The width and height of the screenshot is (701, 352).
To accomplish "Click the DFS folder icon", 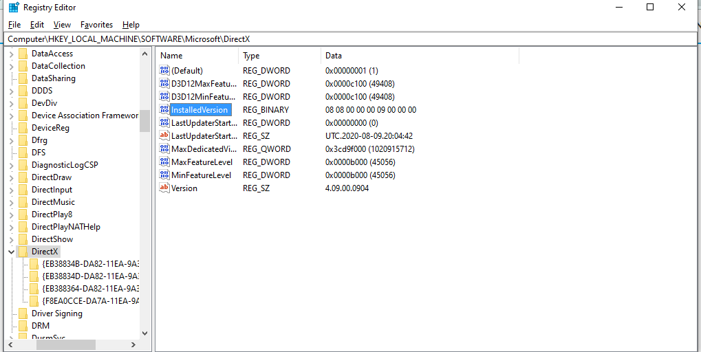I will tap(23, 153).
